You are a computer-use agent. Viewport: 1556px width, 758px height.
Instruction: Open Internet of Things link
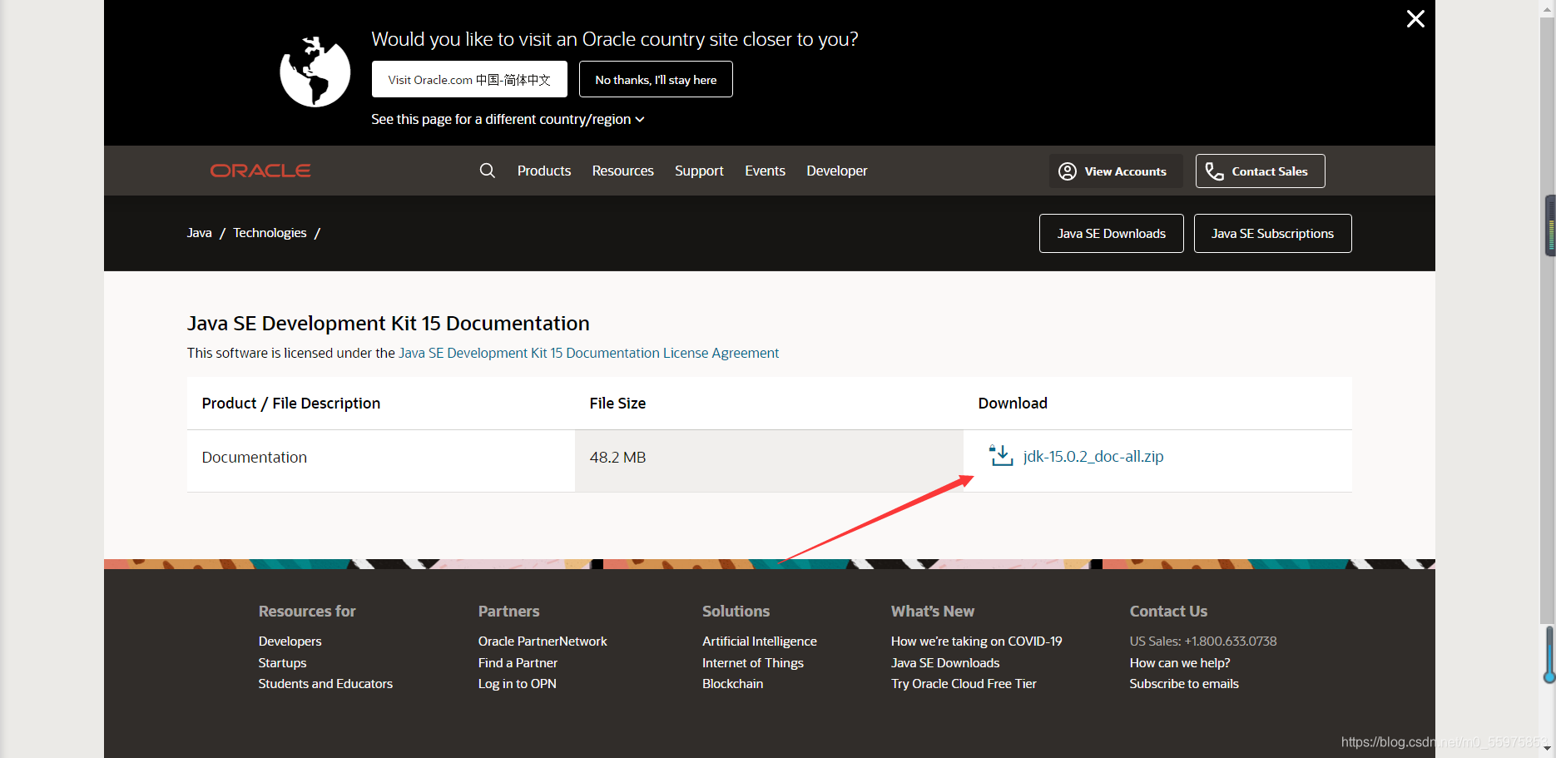(753, 663)
